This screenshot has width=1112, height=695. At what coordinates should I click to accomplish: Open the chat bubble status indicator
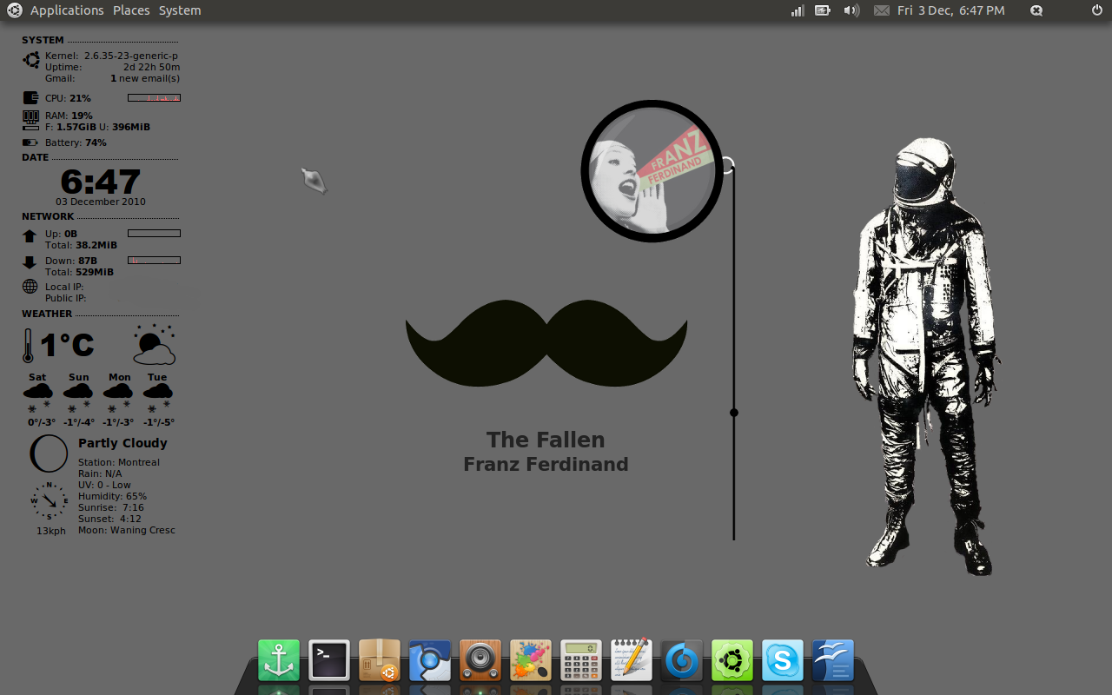coord(1036,10)
